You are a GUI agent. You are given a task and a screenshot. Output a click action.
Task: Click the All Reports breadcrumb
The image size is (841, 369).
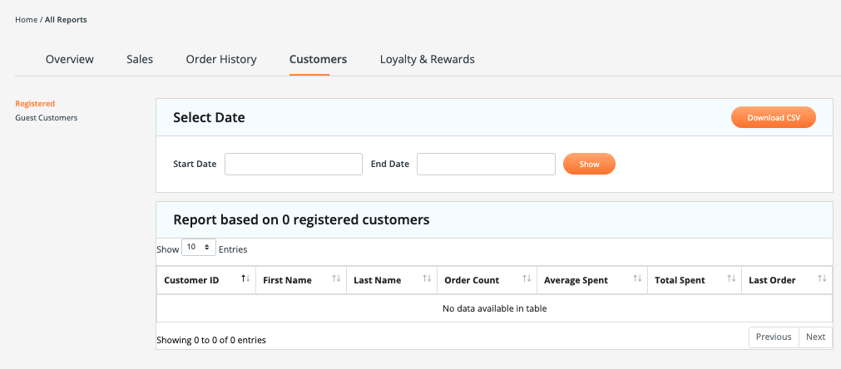pos(66,20)
